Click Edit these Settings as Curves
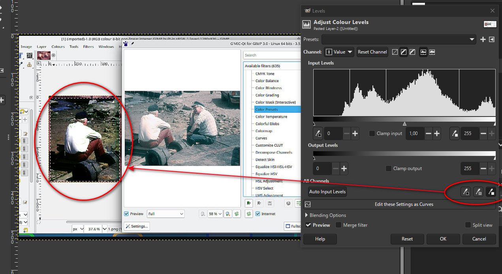The width and height of the screenshot is (502, 274). (x=403, y=204)
